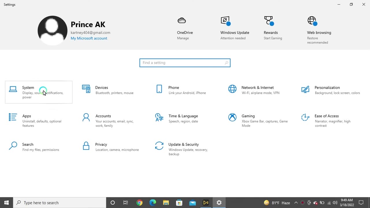Click the taskbar Type here to search box

tap(60, 203)
